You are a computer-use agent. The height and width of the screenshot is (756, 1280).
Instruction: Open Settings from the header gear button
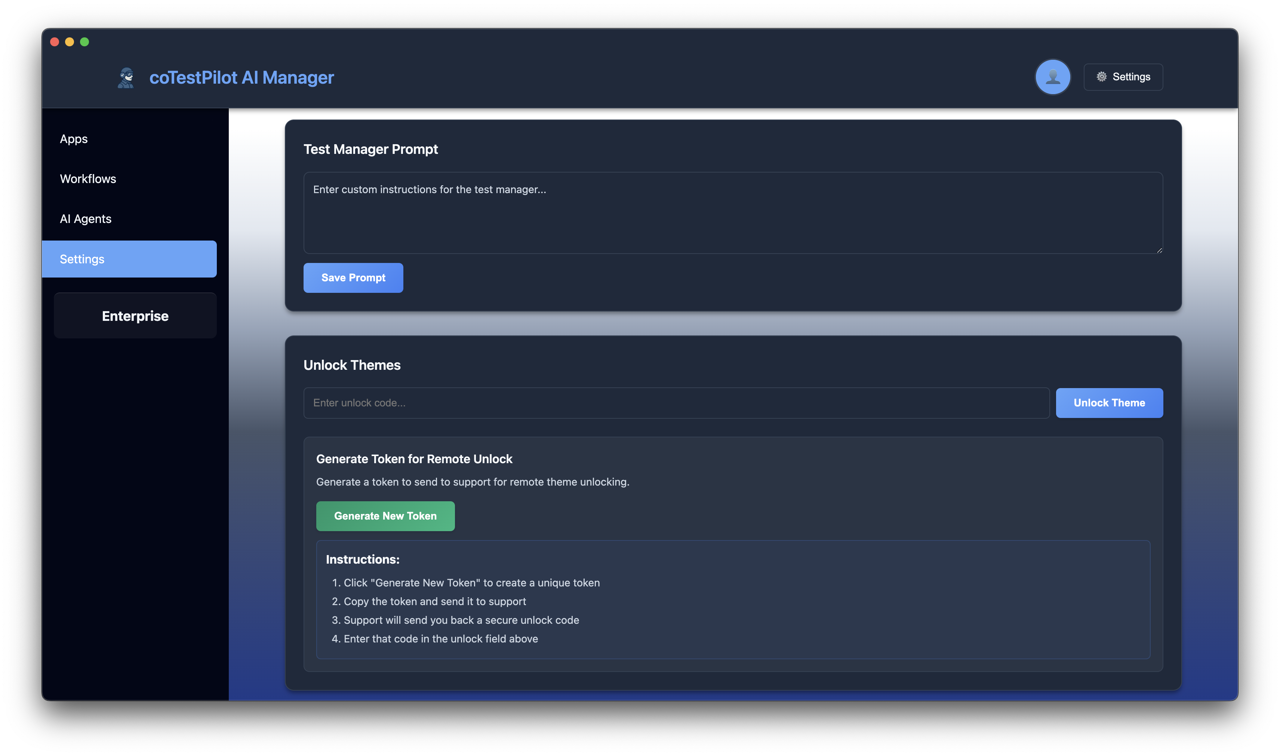(x=1123, y=77)
